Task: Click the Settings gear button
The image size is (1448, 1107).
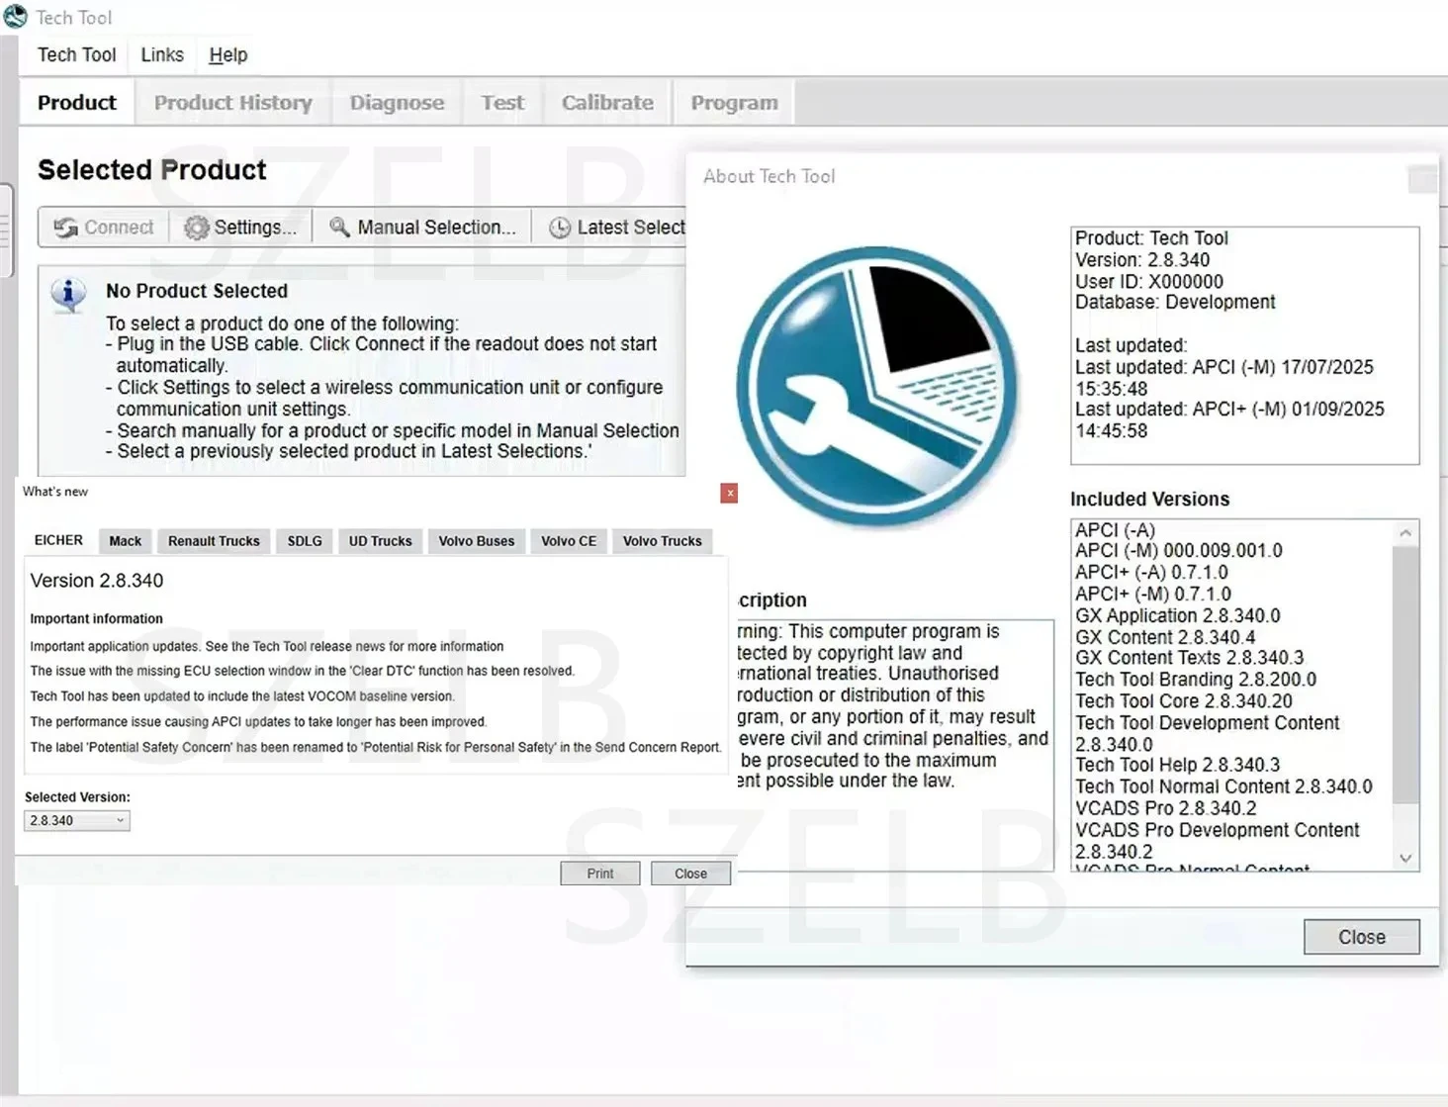Action: [240, 228]
